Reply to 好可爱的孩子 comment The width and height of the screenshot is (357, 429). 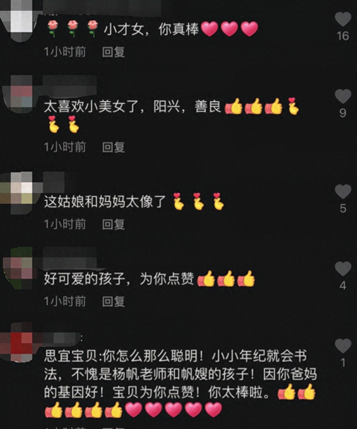[113, 301]
